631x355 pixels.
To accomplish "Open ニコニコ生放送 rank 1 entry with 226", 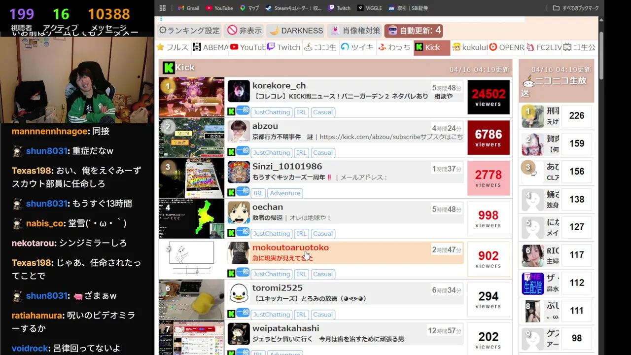I will tap(557, 116).
